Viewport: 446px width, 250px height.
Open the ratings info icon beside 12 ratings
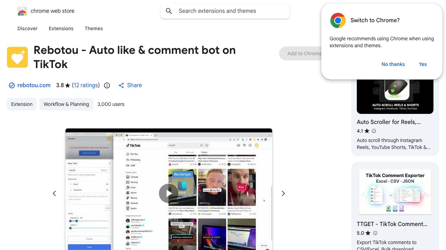107,85
